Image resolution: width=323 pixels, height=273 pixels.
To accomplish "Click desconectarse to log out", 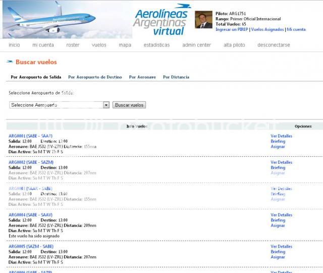I will coord(274,45).
